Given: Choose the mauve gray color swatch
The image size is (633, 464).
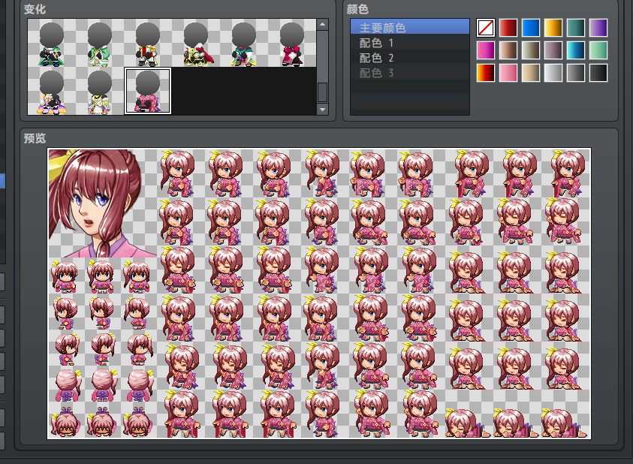Looking at the screenshot, I should pos(553,50).
